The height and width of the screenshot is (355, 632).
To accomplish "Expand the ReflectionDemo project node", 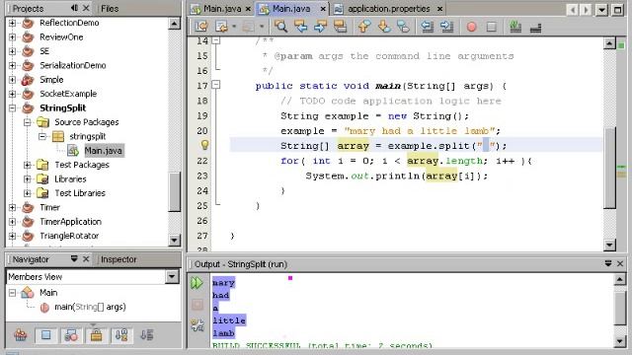I will click(12, 23).
